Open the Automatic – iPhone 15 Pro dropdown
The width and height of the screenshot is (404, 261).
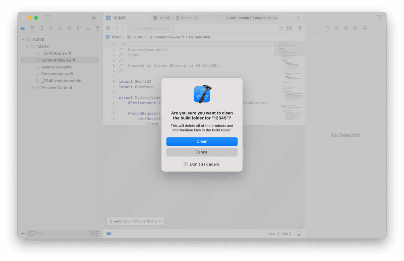pos(135,221)
